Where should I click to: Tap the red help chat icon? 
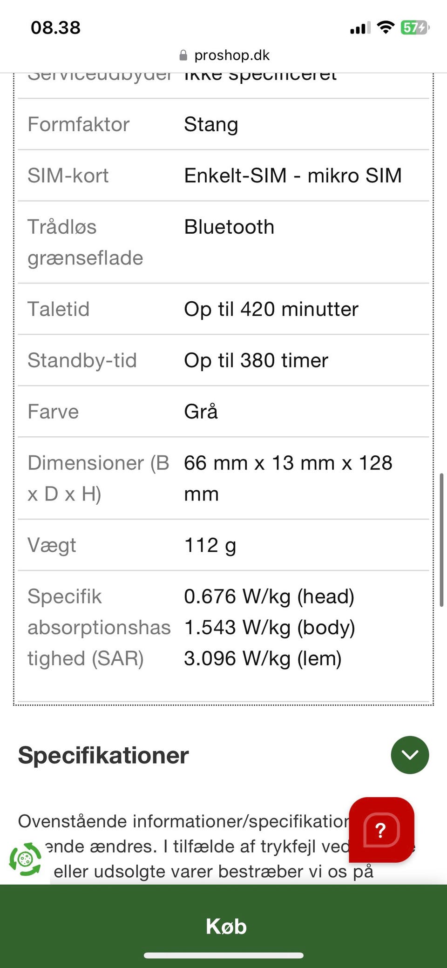coord(381,830)
